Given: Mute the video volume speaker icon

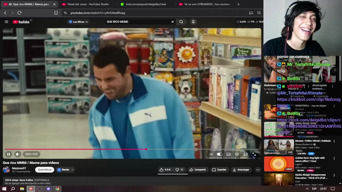Looking at the screenshot, I should pyautogui.click(x=17, y=154).
